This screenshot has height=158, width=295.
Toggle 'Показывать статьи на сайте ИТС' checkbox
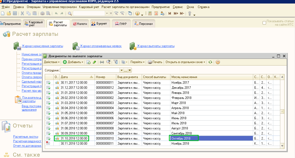click(x=264, y=23)
